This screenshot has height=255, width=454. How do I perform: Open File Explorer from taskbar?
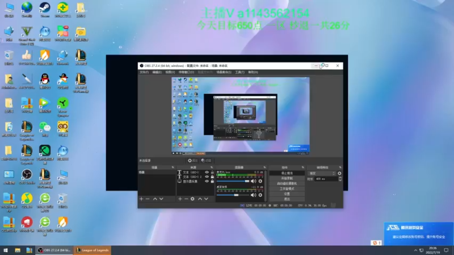(x=18, y=250)
